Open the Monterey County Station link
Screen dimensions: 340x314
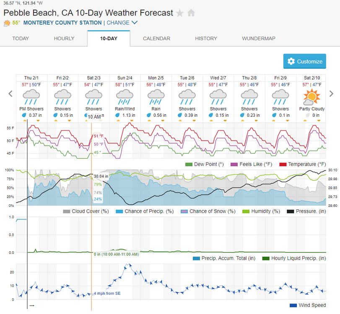tap(62, 23)
